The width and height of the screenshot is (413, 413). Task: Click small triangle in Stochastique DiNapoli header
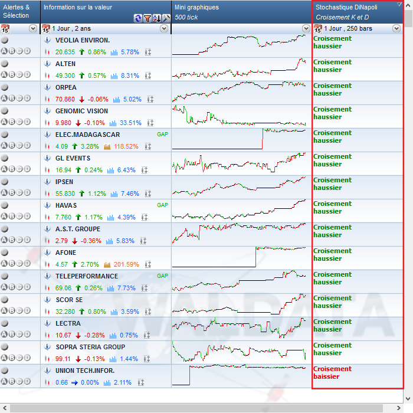399,4
